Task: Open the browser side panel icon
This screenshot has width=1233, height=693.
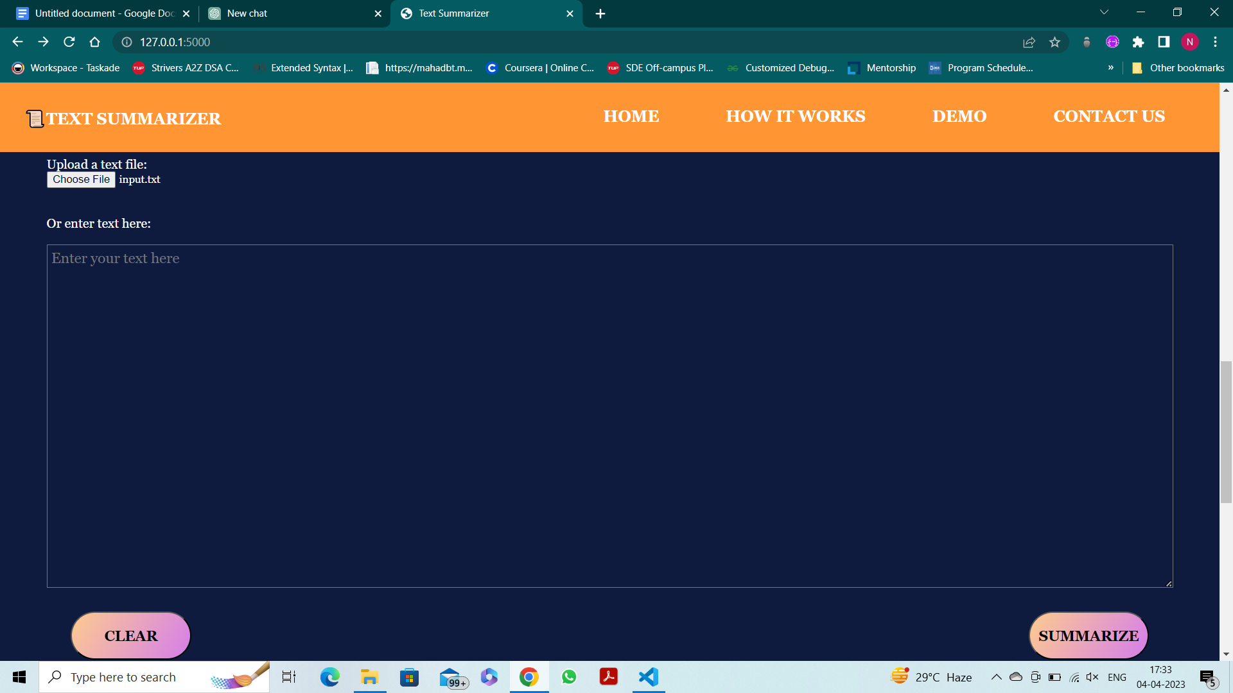Action: (1164, 42)
